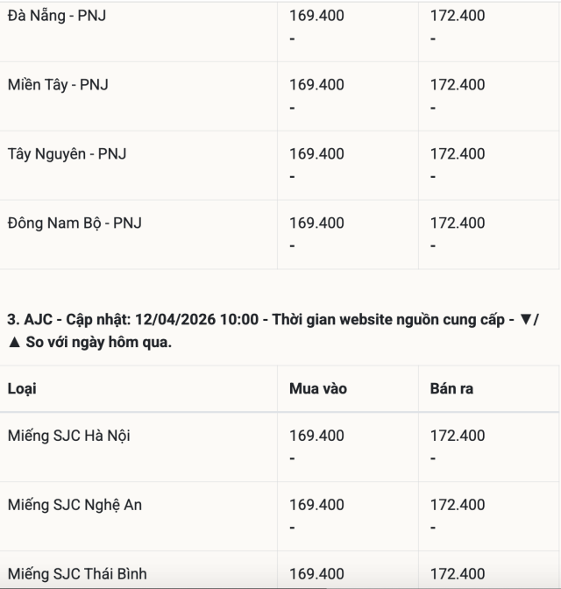Click the "Đông Nam Bộ - PNJ" label
Image resolution: width=561 pixels, height=589 pixels.
(x=75, y=224)
